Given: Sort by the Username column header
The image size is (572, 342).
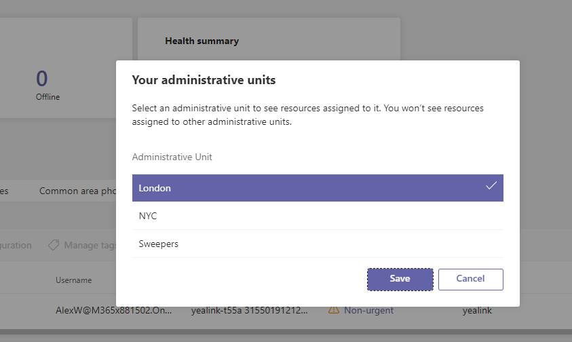Looking at the screenshot, I should pos(73,280).
